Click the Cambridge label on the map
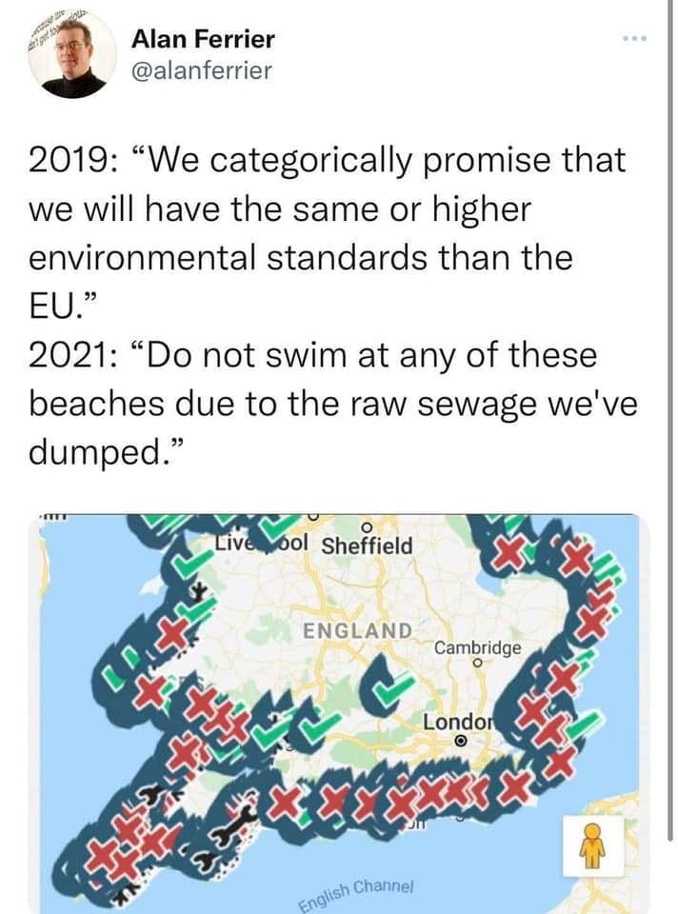Image resolution: width=678 pixels, height=914 pixels. (477, 647)
